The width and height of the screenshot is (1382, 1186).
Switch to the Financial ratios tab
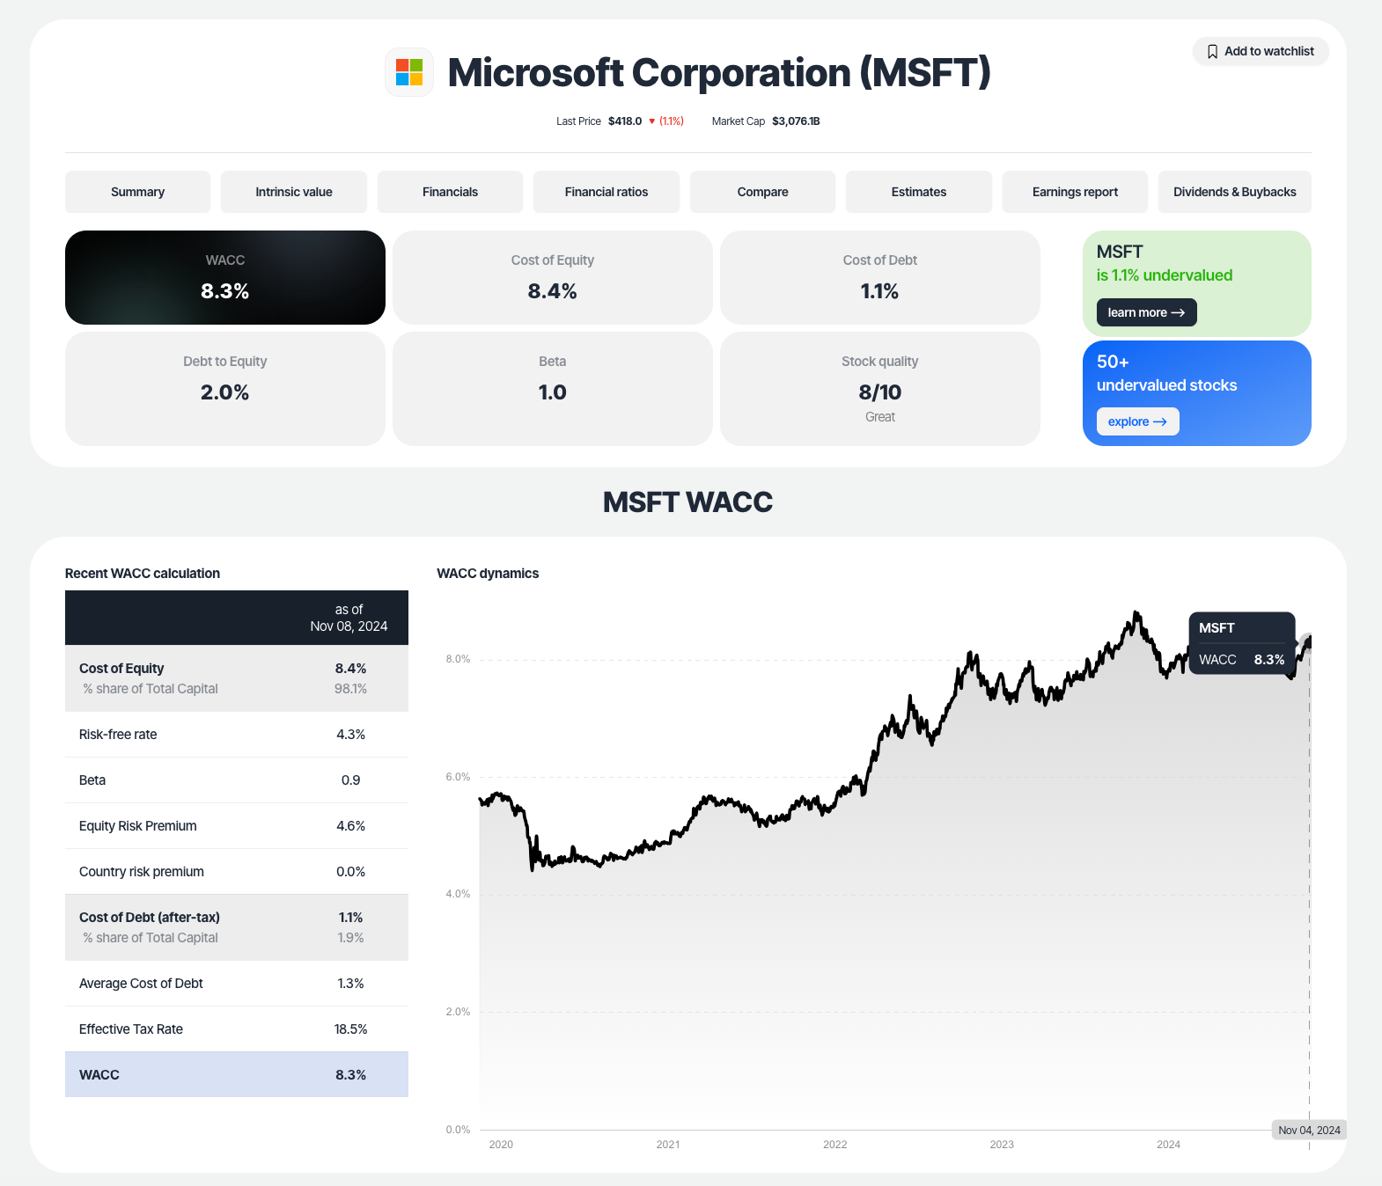point(606,192)
